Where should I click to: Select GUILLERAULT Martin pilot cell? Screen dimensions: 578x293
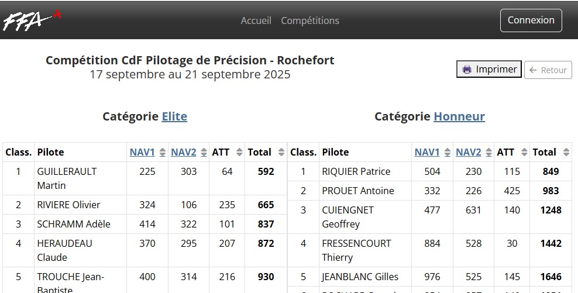(x=67, y=178)
